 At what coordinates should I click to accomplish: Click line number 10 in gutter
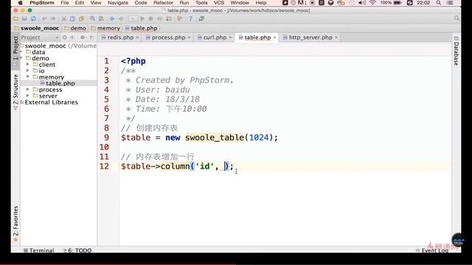tap(104, 147)
